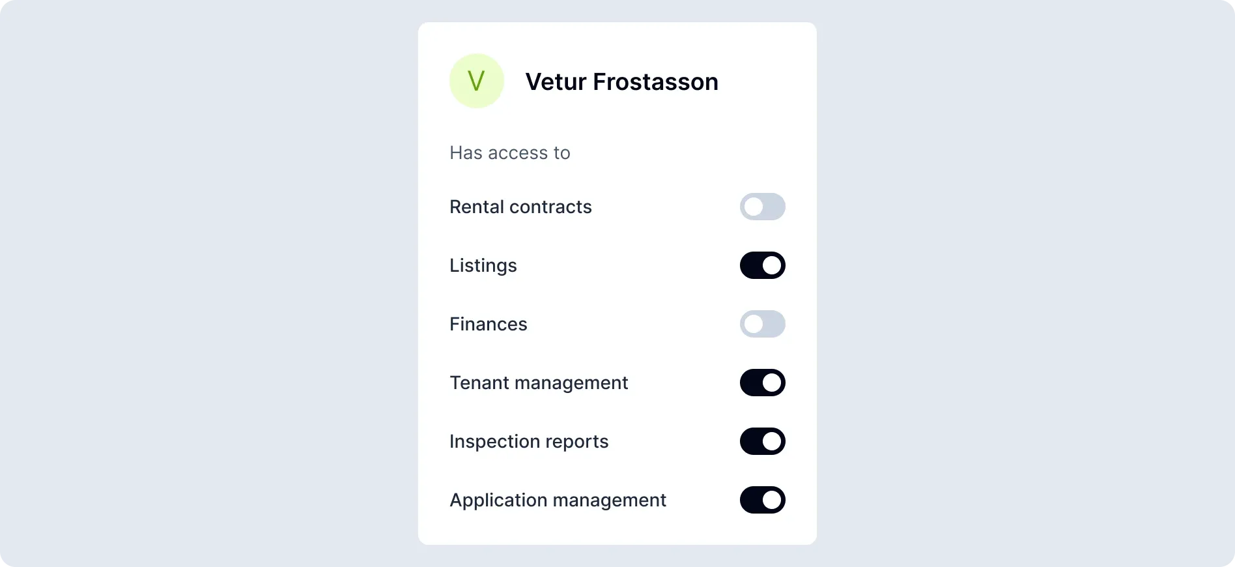Turn off Application management toggle
This screenshot has height=567, width=1235.
(762, 500)
